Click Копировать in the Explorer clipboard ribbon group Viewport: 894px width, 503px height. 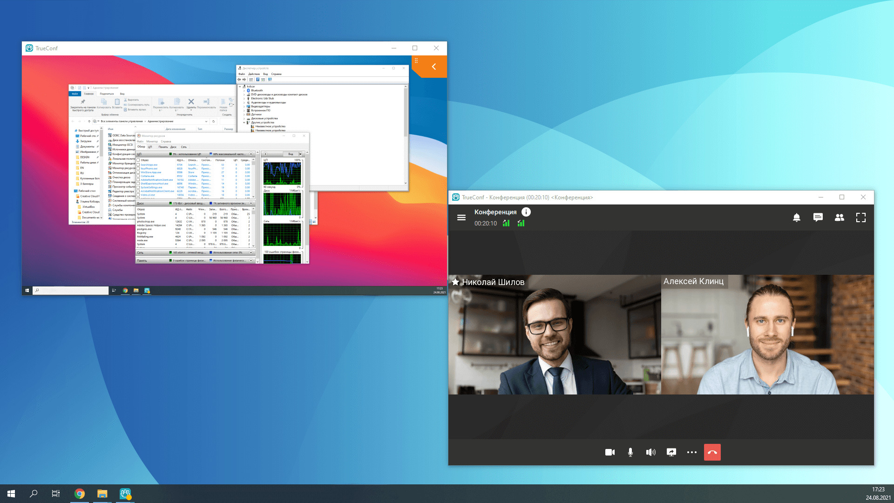pos(104,104)
